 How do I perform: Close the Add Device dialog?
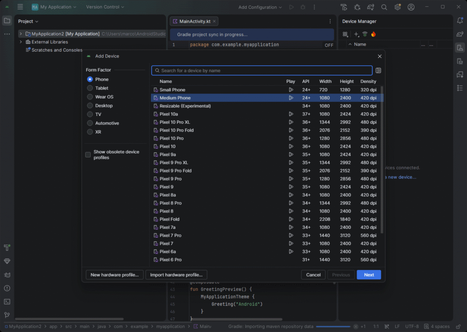(379, 56)
